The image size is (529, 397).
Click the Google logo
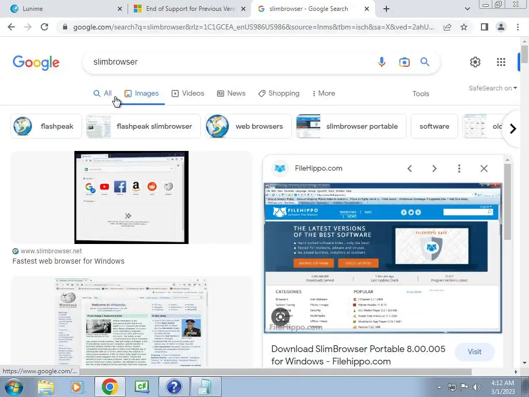[x=36, y=63]
